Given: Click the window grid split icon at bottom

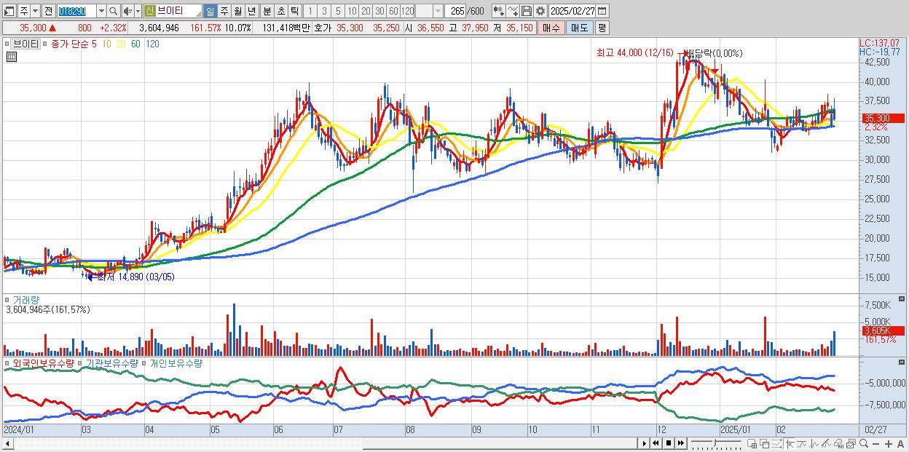Looking at the screenshot, I should (752, 443).
